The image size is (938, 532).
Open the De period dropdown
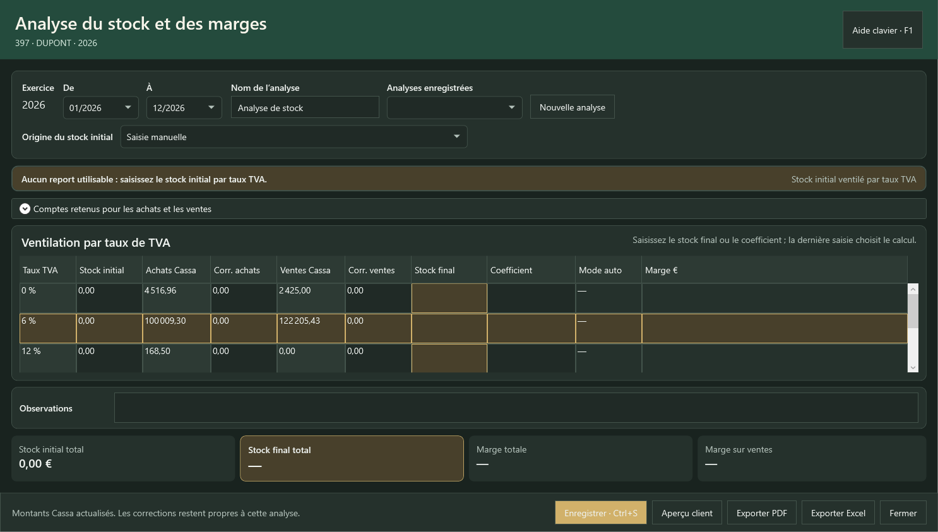coord(101,108)
